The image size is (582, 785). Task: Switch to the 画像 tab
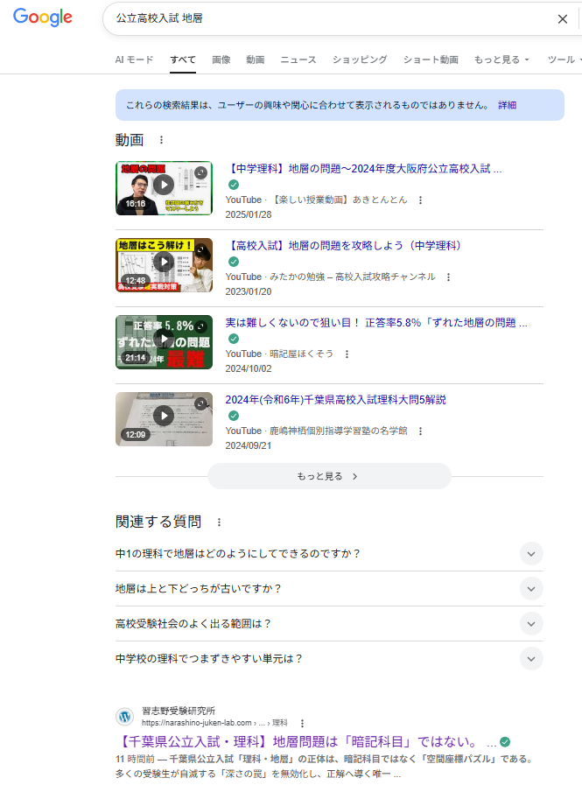[221, 60]
